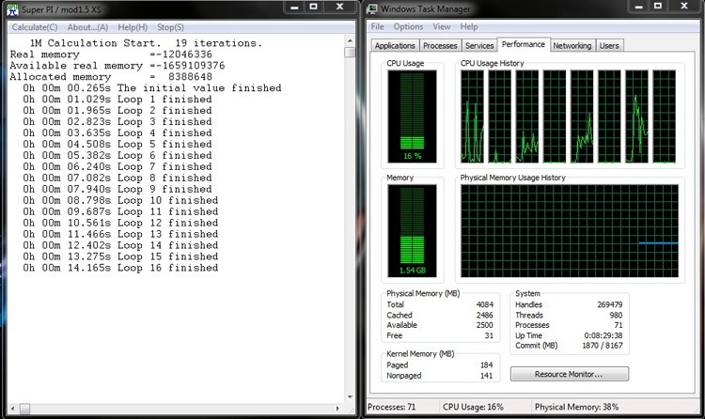Click the Windows Task Manager title bar icon
Image resolution: width=705 pixels, height=419 pixels.
click(x=373, y=8)
